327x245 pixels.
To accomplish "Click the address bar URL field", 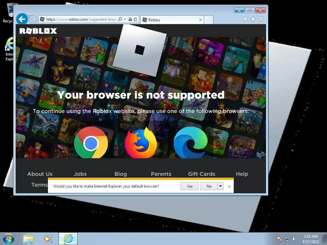I will (x=81, y=19).
